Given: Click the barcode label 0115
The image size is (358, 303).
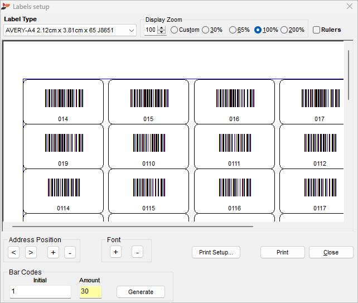Looking at the screenshot, I should (x=149, y=191).
